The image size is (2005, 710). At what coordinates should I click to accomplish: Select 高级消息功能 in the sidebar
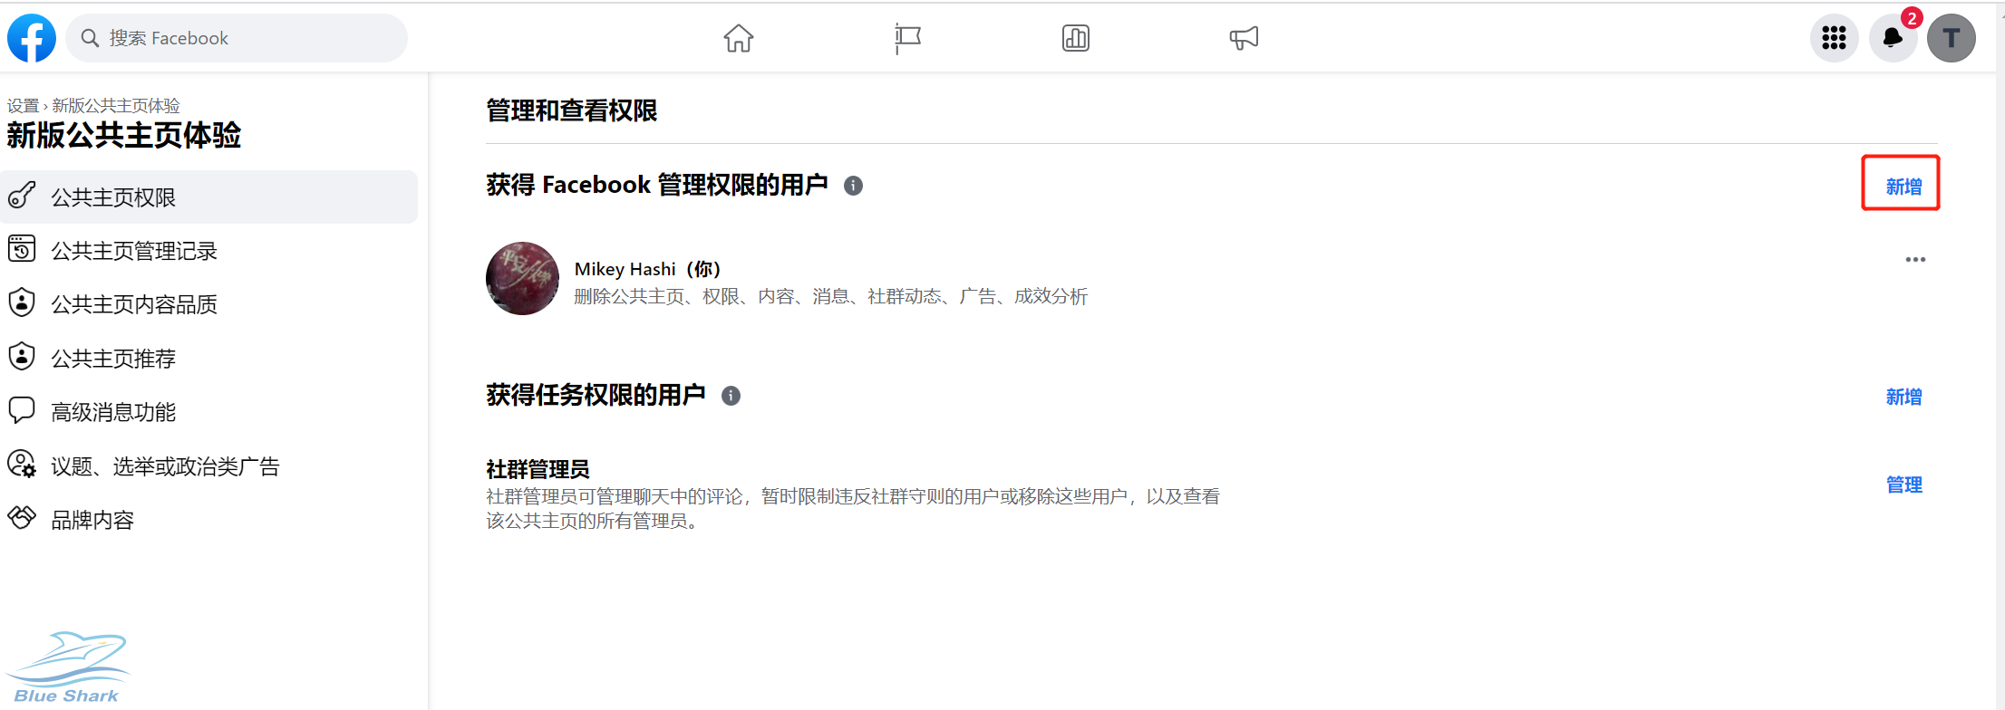208,412
